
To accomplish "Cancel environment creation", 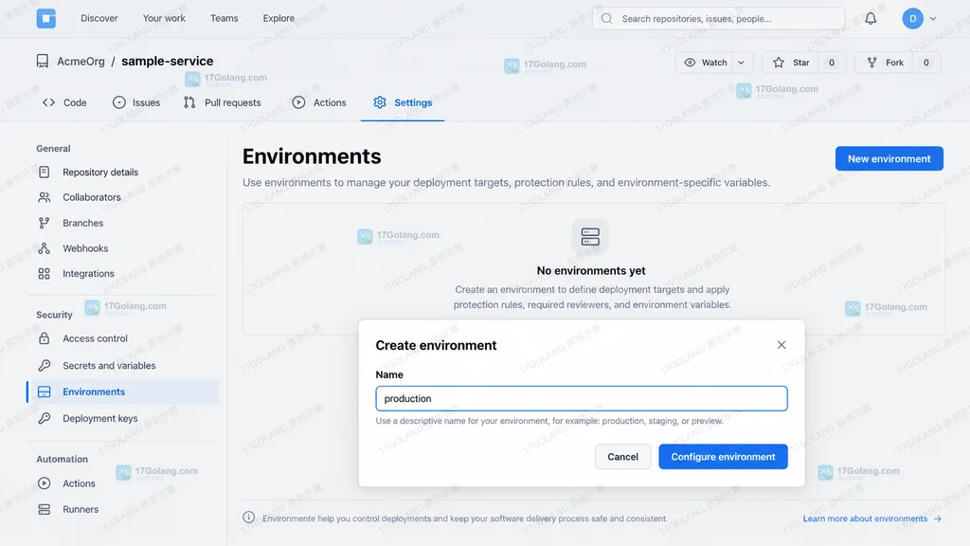I will point(622,457).
